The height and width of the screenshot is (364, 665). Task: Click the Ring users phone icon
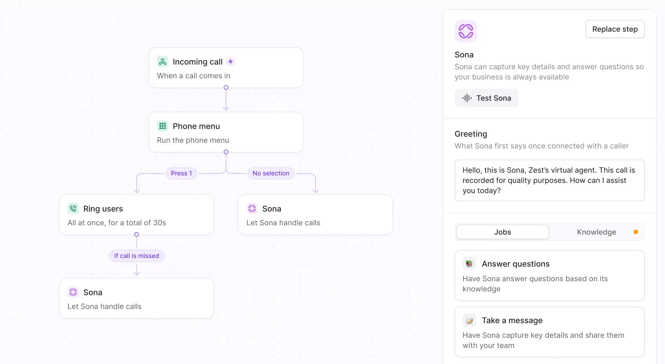tap(73, 209)
